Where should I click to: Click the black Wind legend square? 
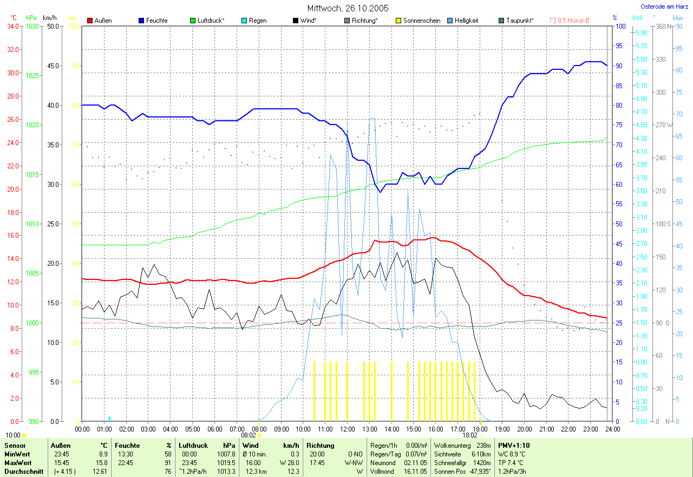click(296, 21)
